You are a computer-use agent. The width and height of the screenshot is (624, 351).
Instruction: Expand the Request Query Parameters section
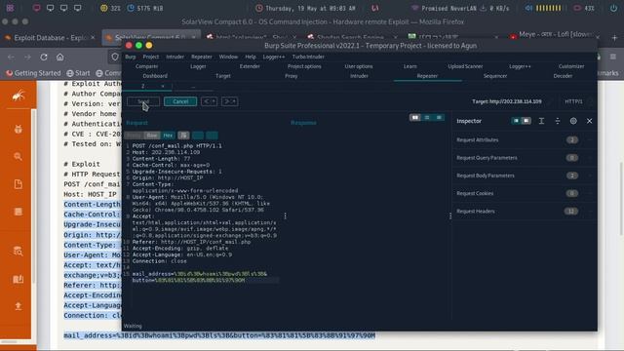(525, 158)
